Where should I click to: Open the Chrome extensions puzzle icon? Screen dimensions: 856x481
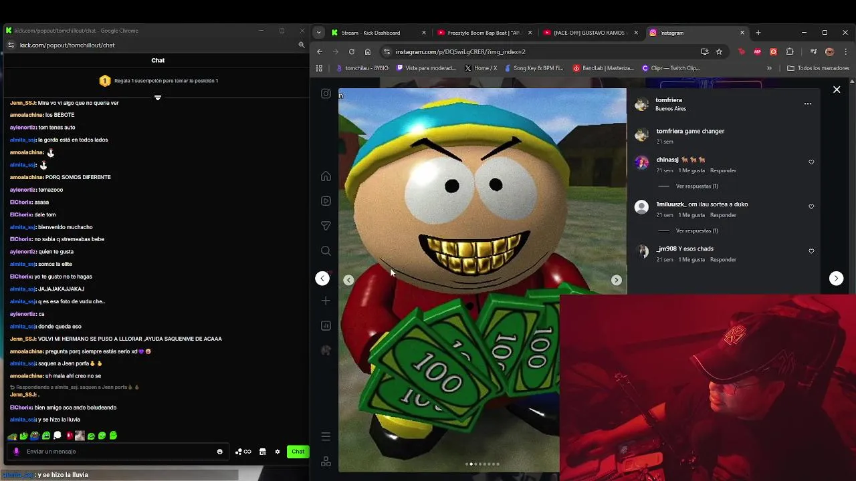(790, 51)
